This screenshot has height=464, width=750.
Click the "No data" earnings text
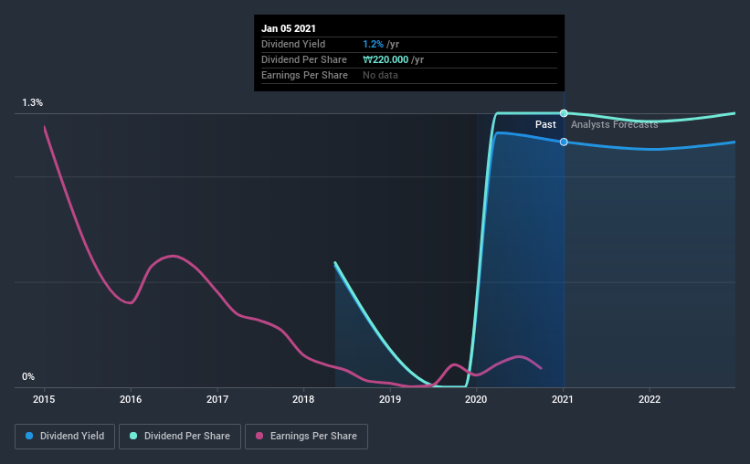381,76
